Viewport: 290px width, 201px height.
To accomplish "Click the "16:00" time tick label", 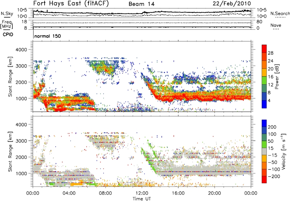I will pyautogui.click(x=178, y=193).
